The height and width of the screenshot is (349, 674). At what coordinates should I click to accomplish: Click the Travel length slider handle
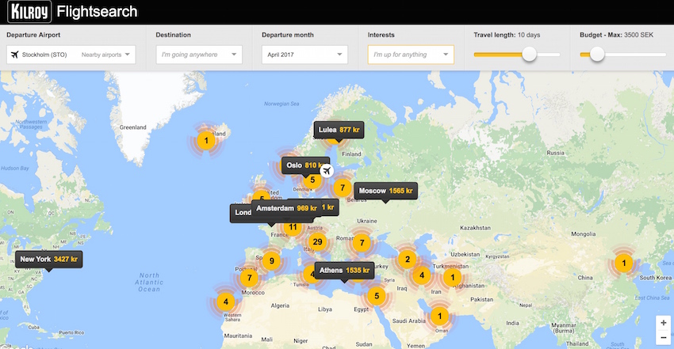click(529, 55)
